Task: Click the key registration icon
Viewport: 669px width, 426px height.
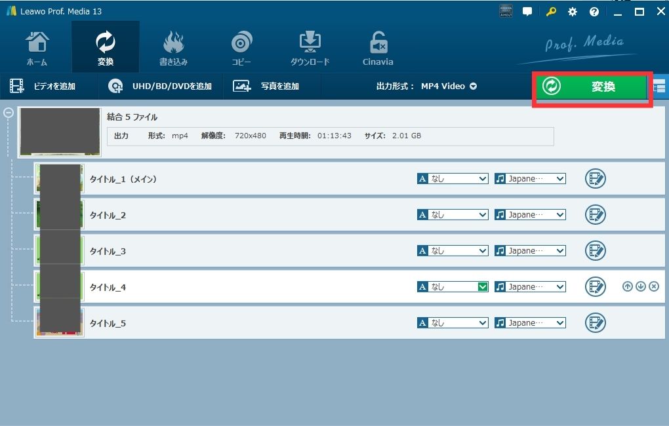Action: point(551,12)
